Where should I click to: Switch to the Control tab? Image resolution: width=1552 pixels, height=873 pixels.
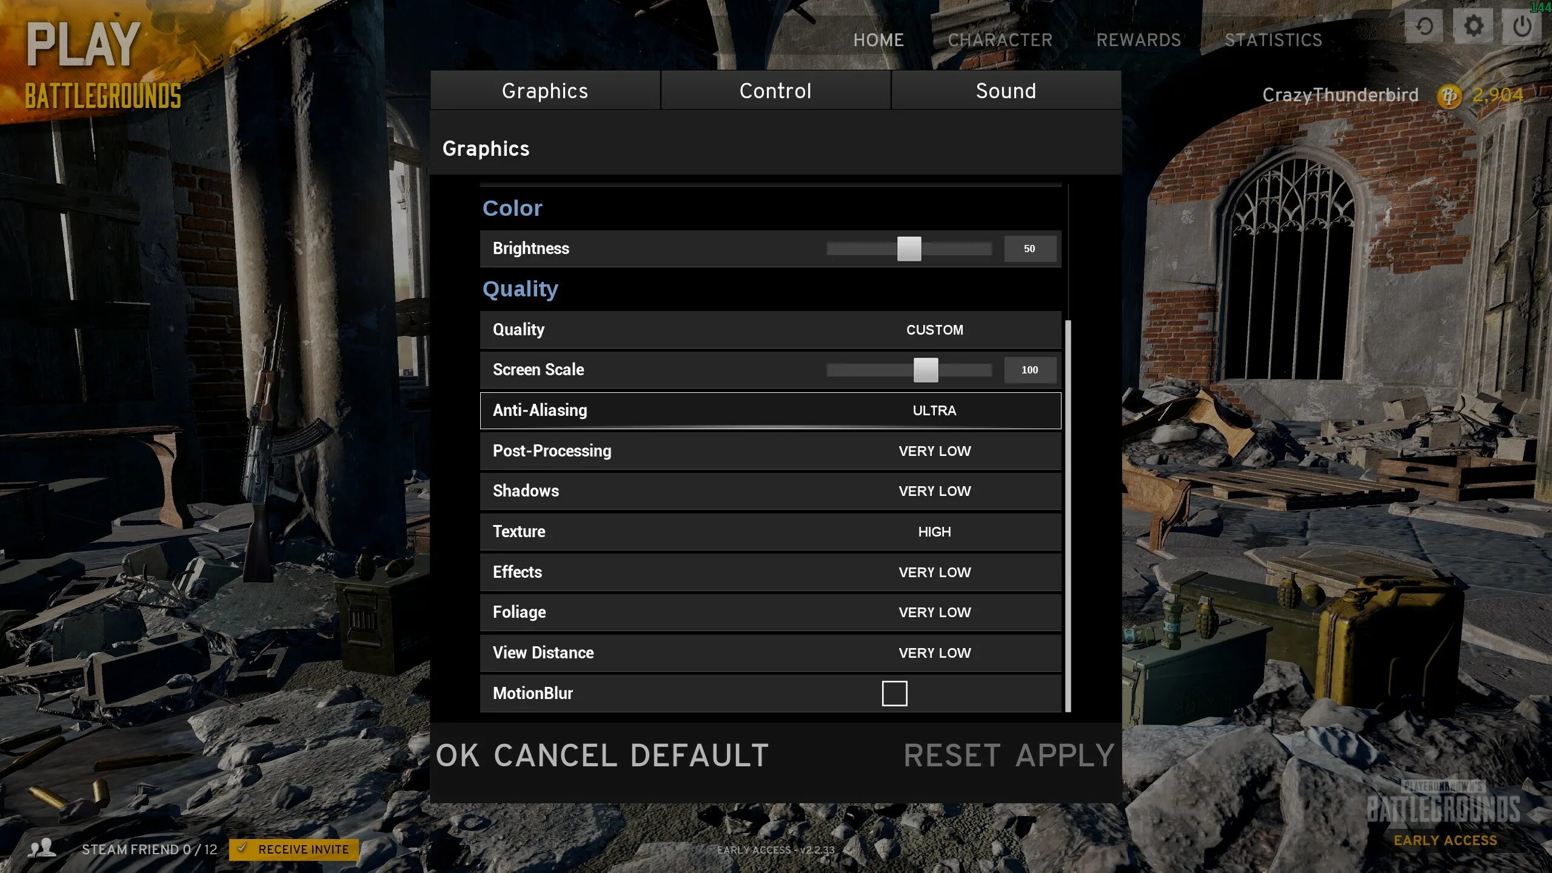(x=775, y=90)
